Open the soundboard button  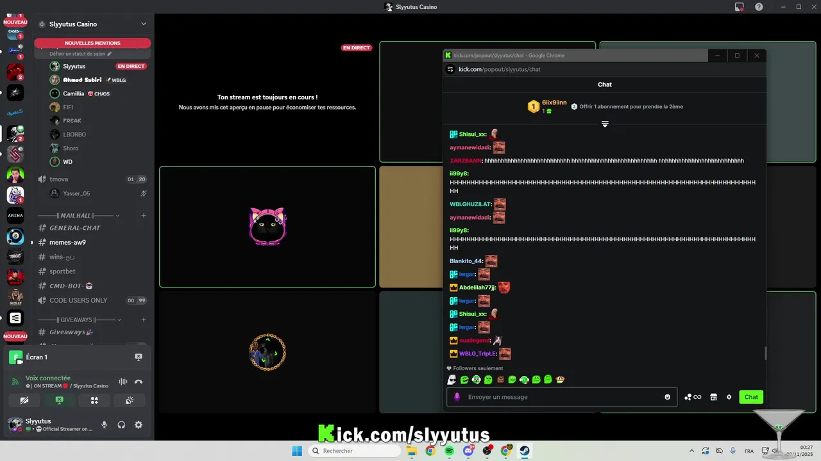pos(129,401)
